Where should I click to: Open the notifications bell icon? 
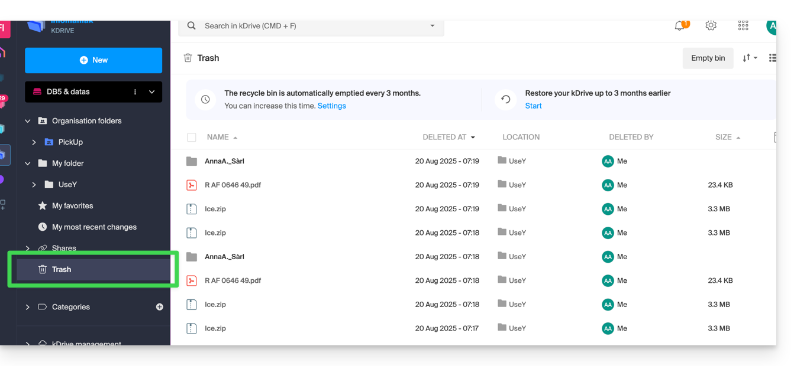[x=679, y=26]
